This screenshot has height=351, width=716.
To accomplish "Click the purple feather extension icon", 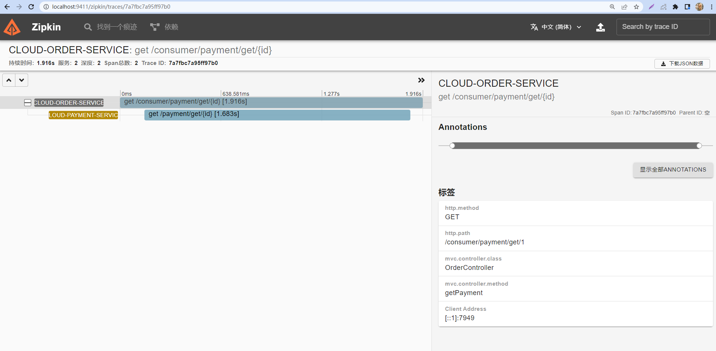I will [651, 7].
